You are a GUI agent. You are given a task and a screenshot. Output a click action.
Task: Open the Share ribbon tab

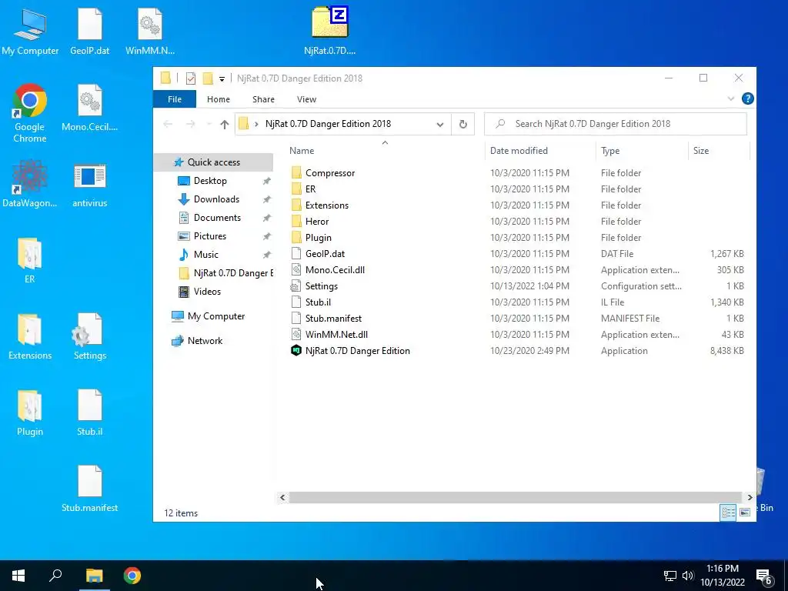click(x=263, y=99)
